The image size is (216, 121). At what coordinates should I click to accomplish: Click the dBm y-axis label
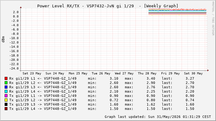coord(3,40)
